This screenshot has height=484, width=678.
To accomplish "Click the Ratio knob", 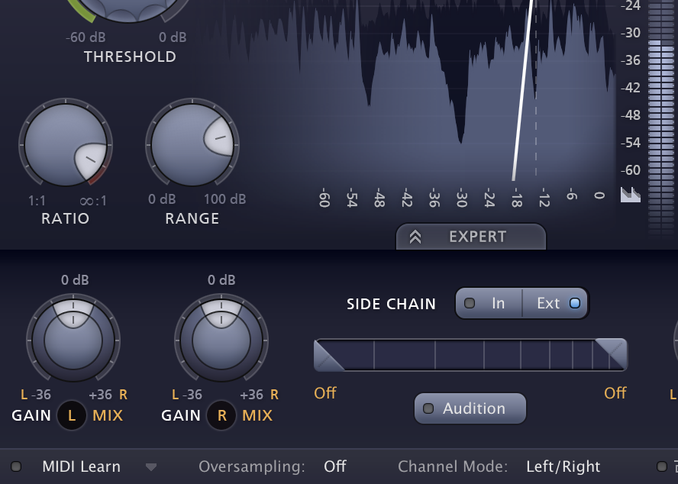I will 65,145.
